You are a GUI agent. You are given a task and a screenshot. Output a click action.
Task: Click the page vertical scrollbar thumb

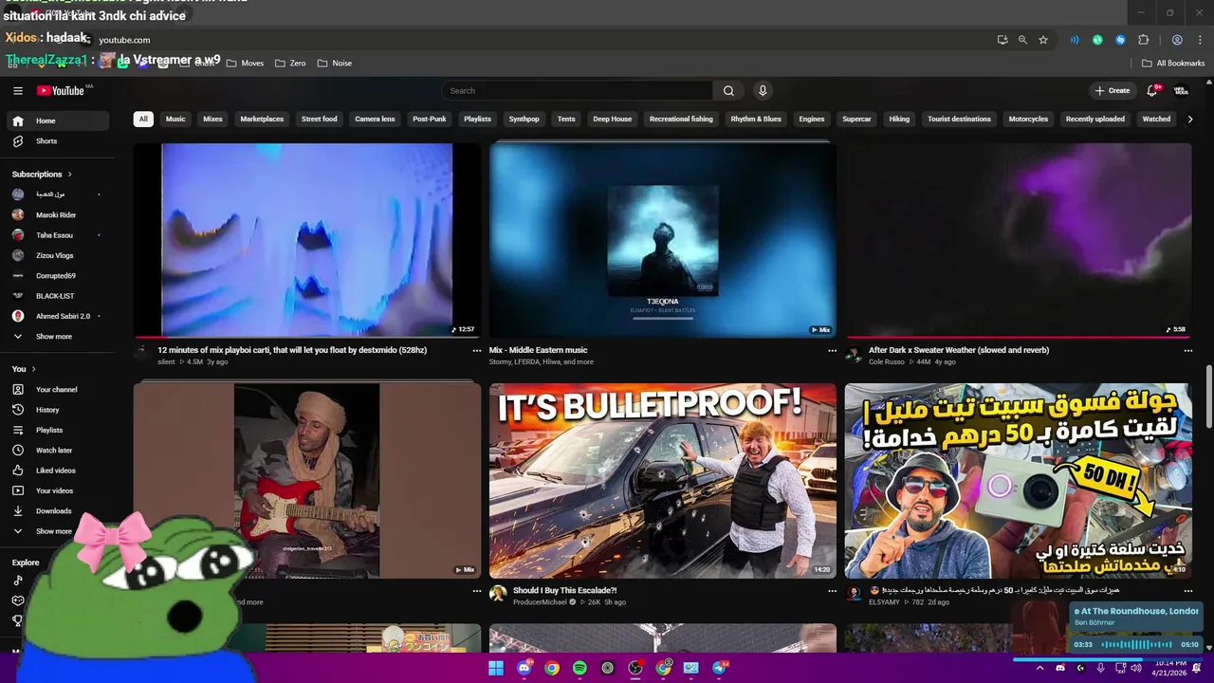pyautogui.click(x=1208, y=396)
